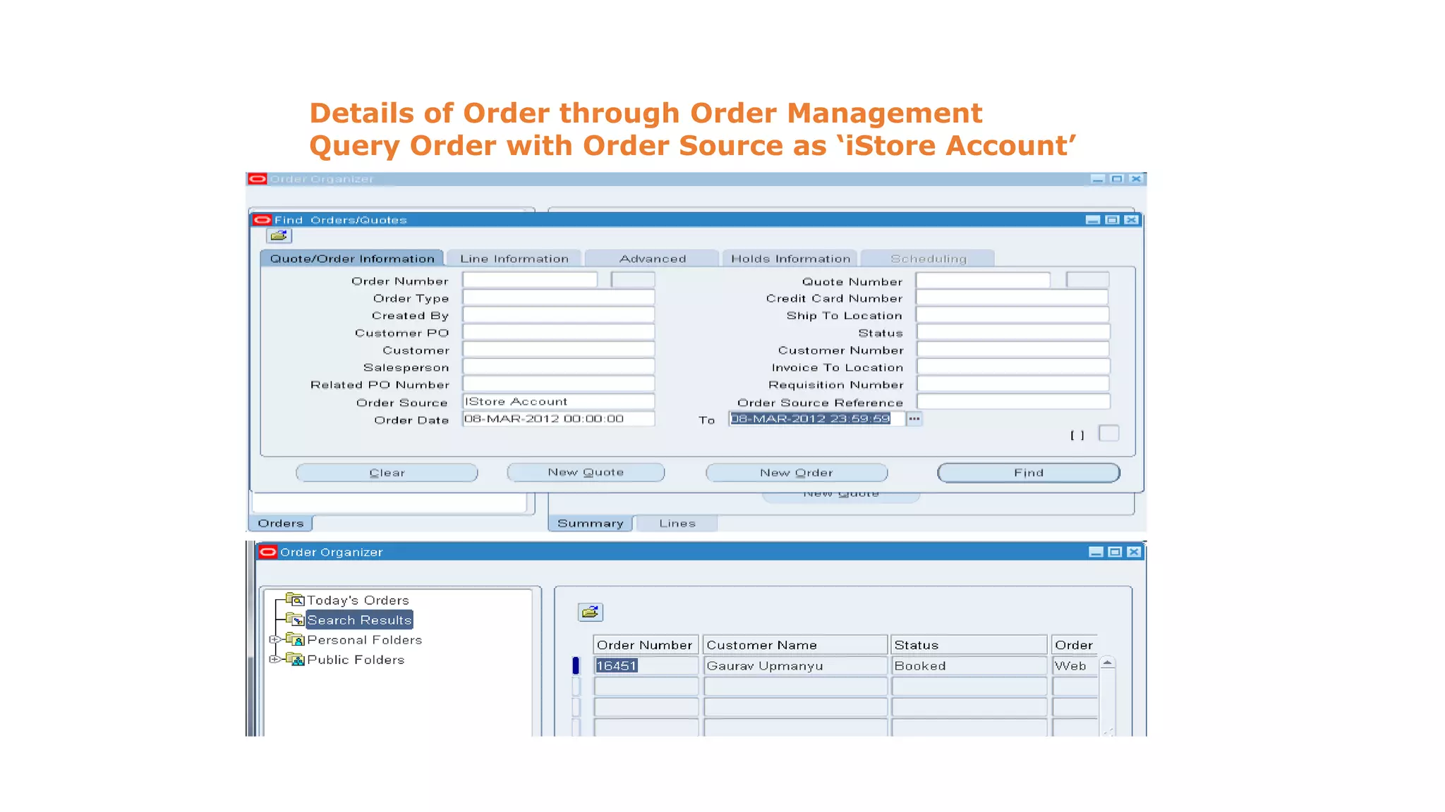Click Order Date To field 23:59:59
This screenshot has height=812, width=1445.
(x=817, y=419)
